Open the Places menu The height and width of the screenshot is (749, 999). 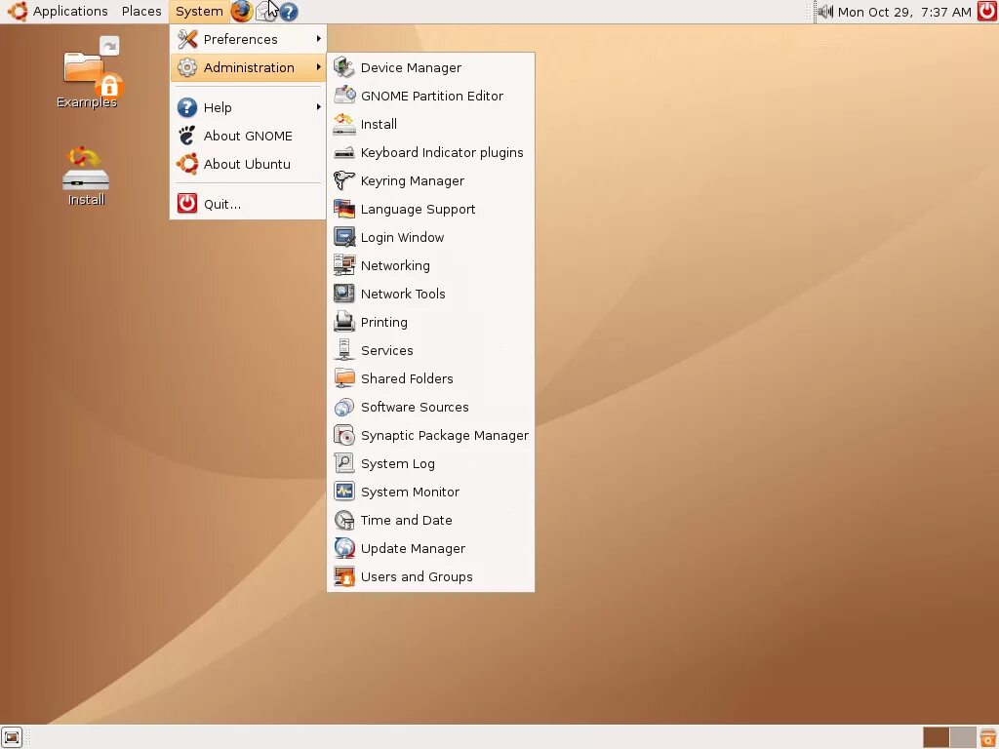(141, 12)
